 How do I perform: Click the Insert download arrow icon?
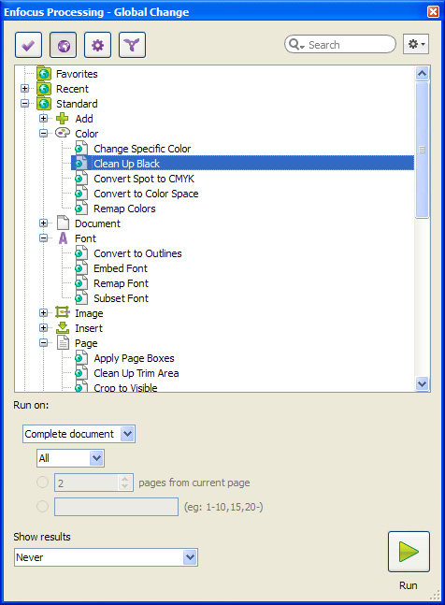(x=63, y=327)
